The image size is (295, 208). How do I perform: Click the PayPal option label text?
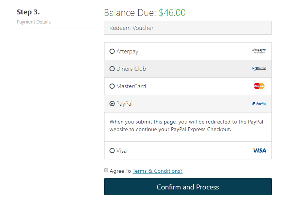tap(124, 104)
